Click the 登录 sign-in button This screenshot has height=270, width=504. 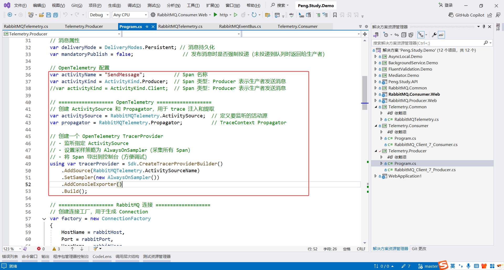[x=445, y=5]
